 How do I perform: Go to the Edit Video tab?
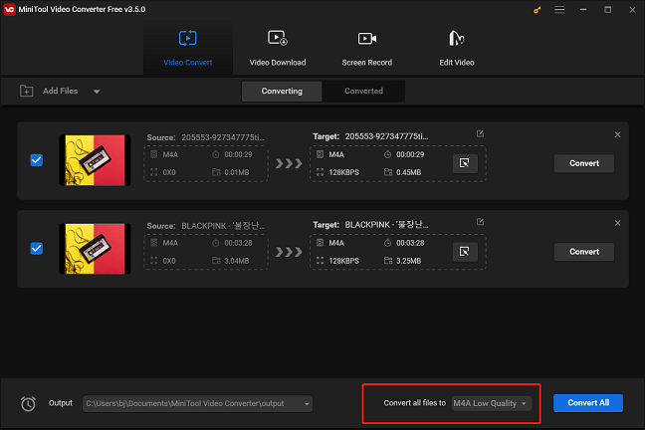tap(457, 48)
